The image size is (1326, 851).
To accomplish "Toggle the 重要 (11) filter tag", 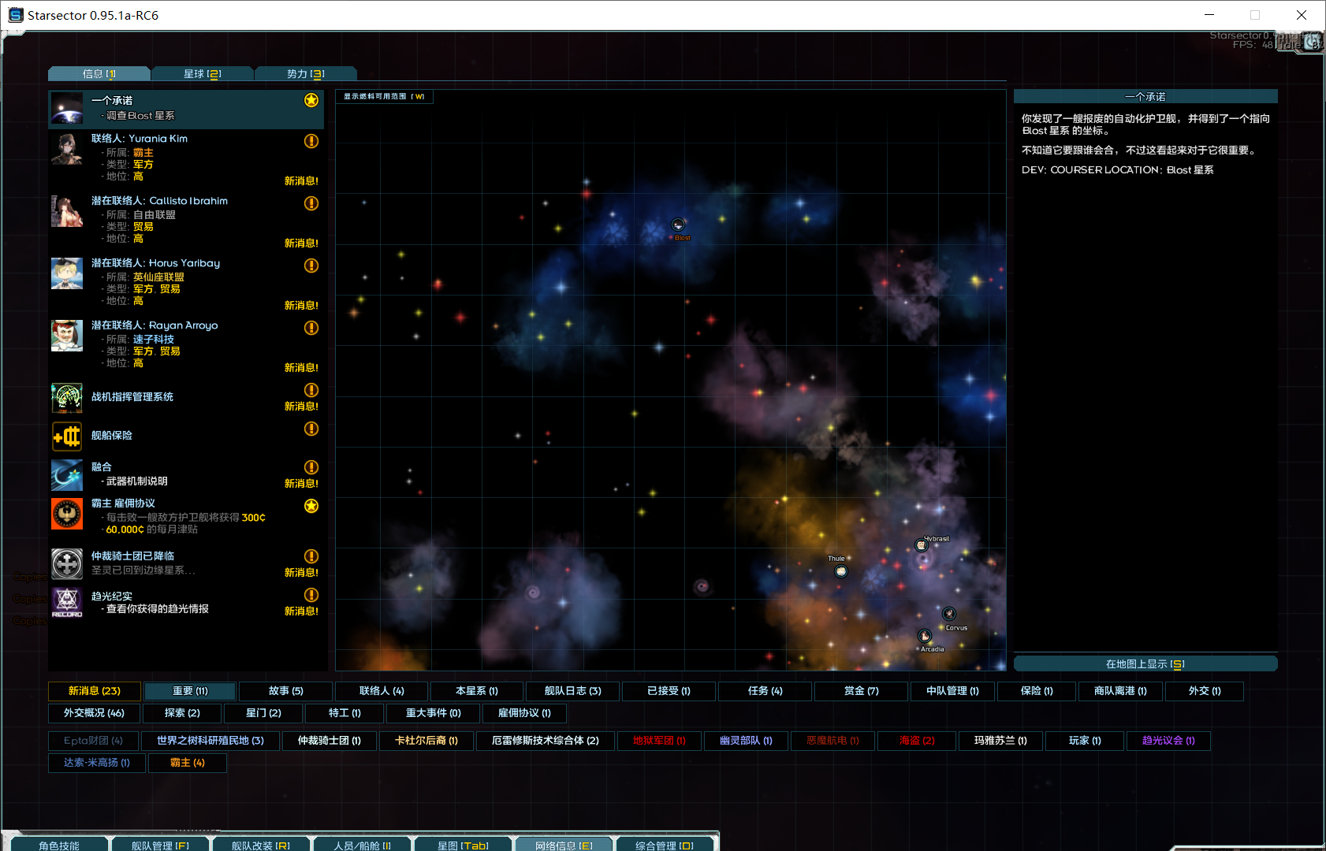I will 190,691.
